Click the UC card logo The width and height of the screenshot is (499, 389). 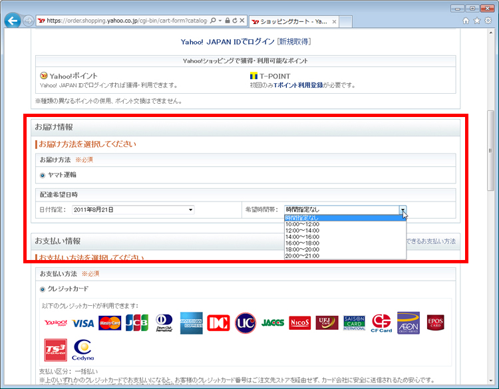pyautogui.click(x=246, y=323)
